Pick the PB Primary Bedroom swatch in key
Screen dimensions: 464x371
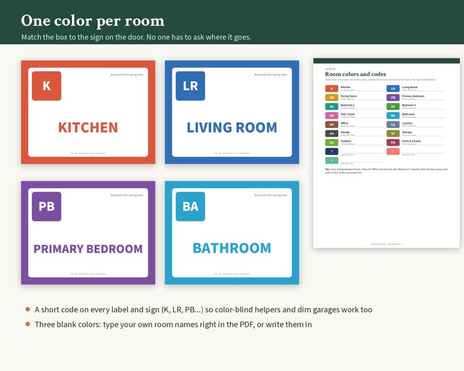point(393,98)
